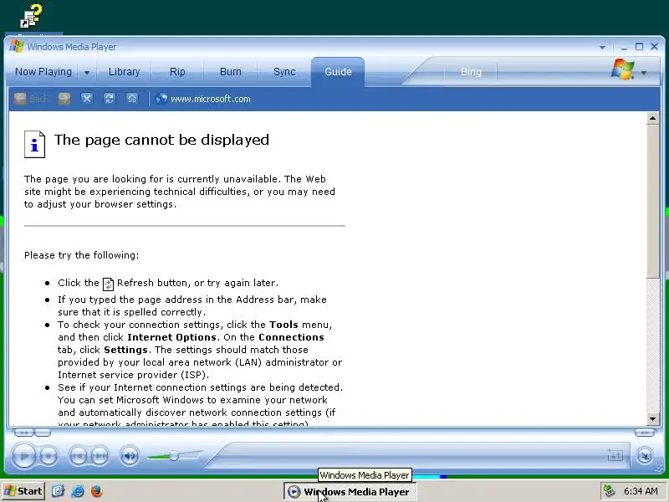The width and height of the screenshot is (669, 502).
Task: Open the Bing tab
Action: click(x=471, y=72)
